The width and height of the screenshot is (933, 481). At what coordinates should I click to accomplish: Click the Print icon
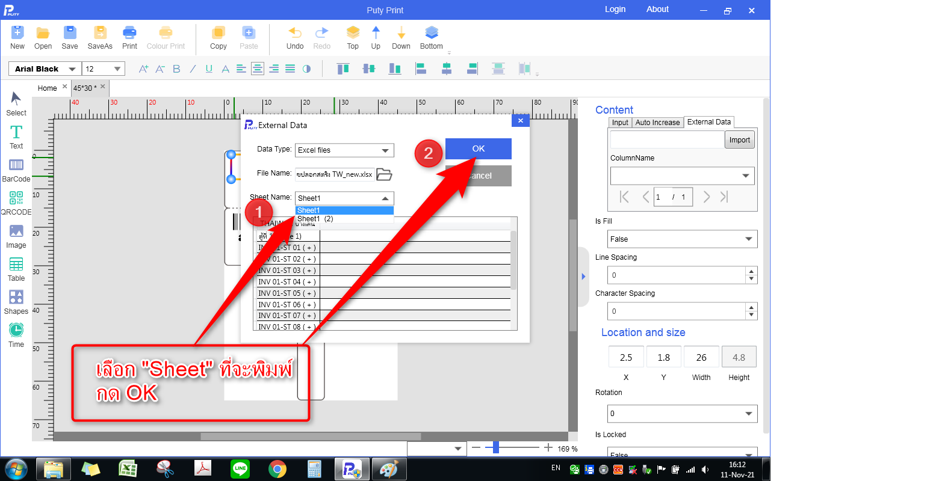[129, 32]
